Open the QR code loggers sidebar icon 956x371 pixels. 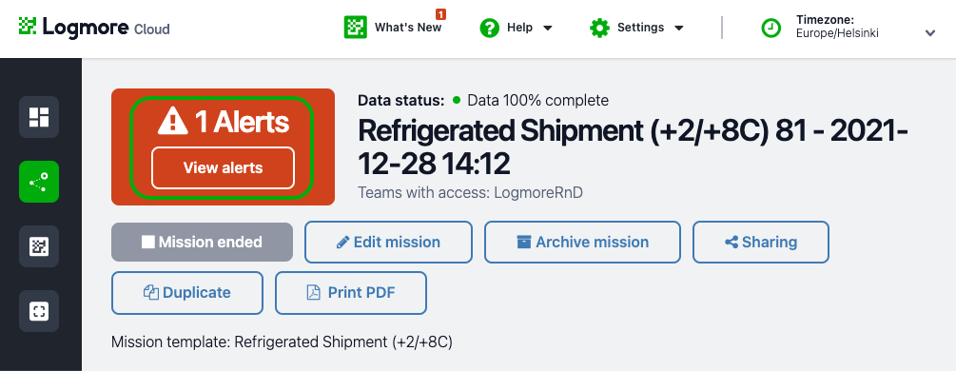tap(39, 246)
